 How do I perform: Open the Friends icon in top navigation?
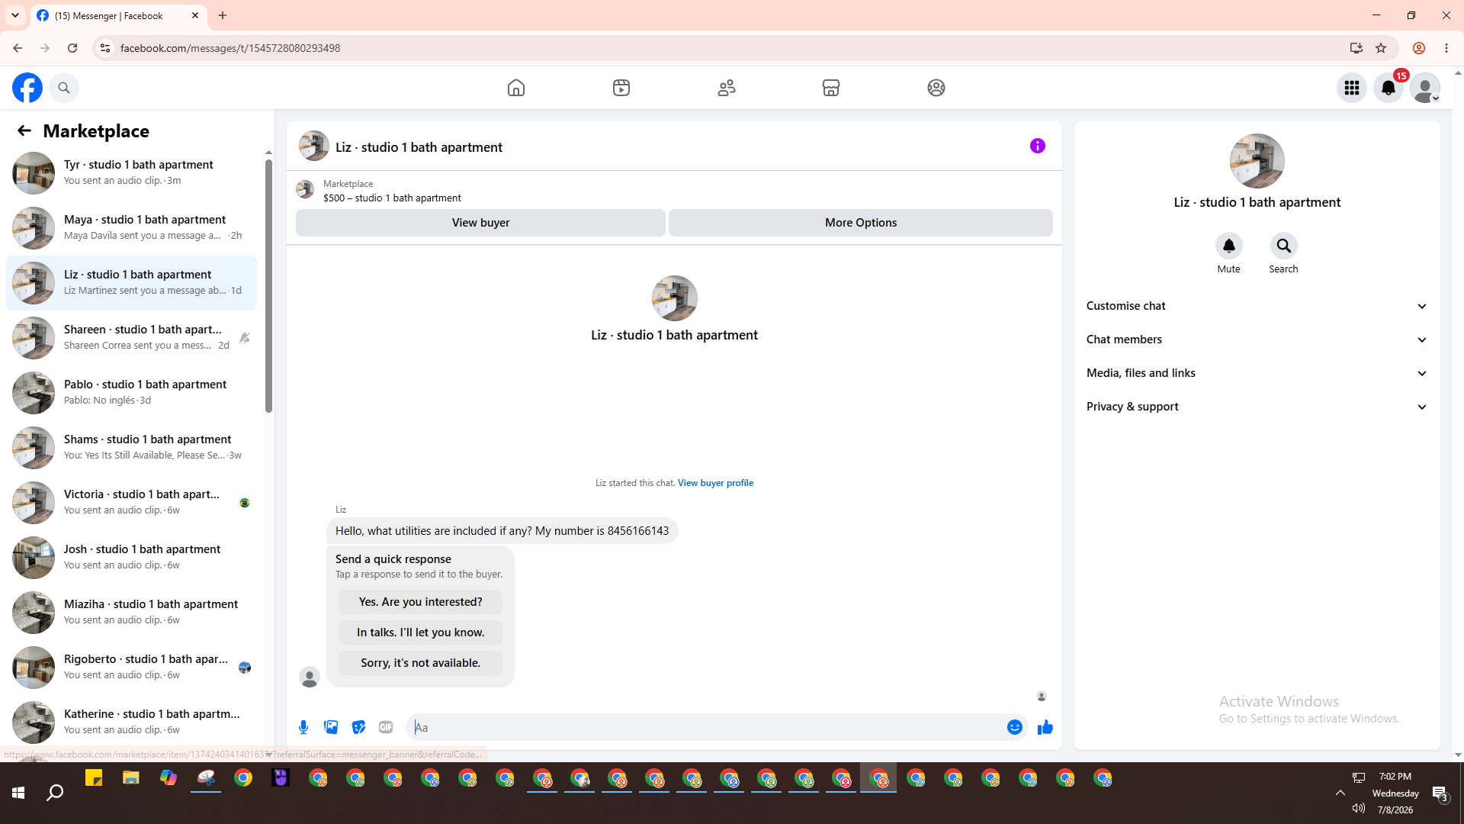(x=727, y=88)
